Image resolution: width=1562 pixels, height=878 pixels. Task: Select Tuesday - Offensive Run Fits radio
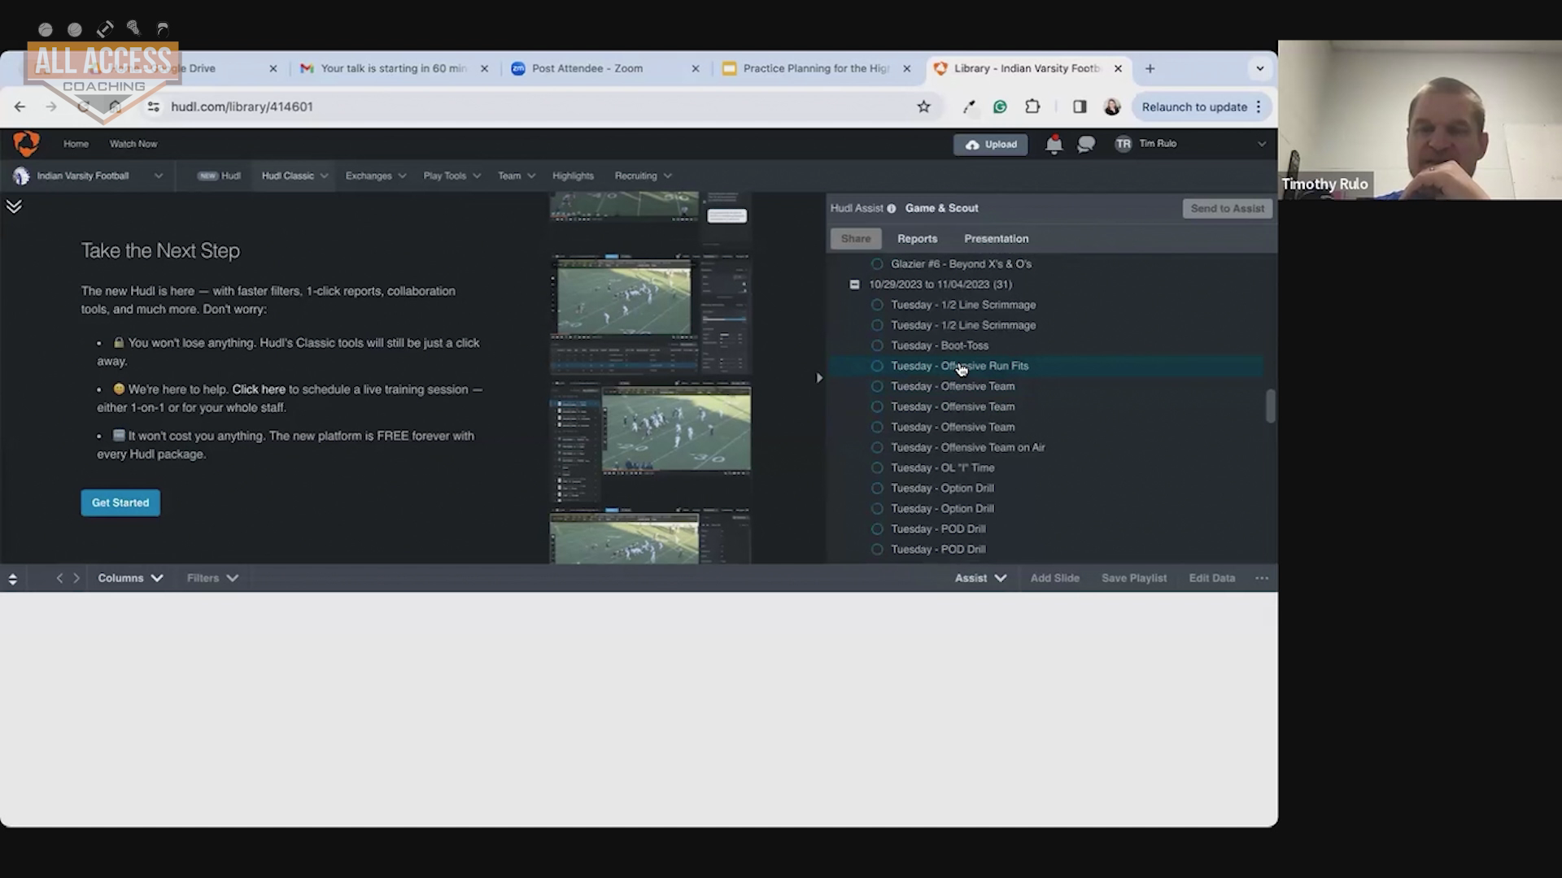(x=877, y=366)
